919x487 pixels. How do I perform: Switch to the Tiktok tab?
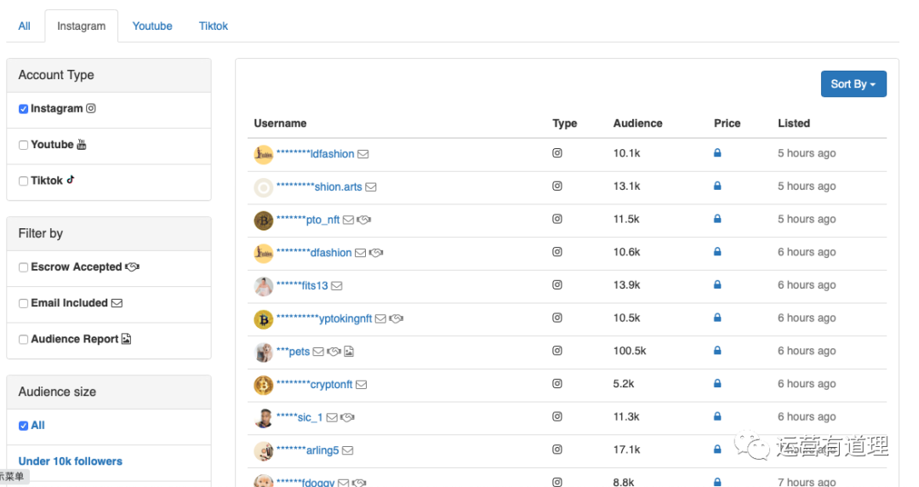214,26
